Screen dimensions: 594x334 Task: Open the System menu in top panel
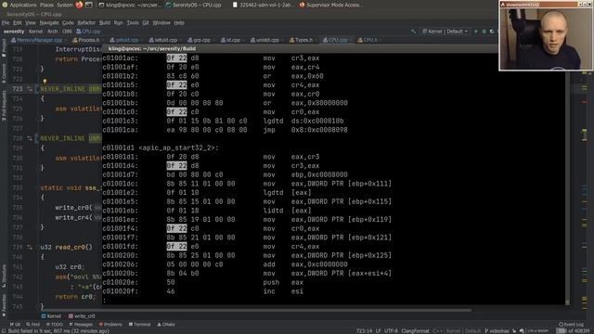pos(65,5)
